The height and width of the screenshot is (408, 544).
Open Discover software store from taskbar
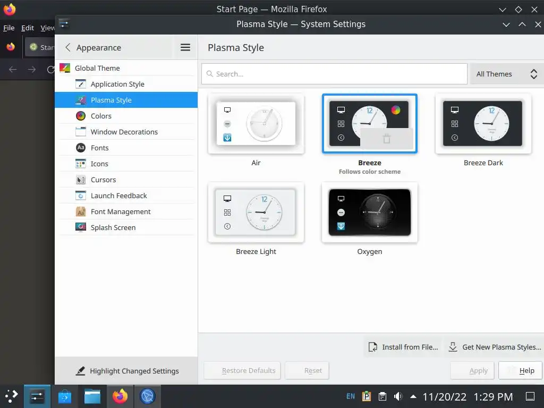(64, 396)
